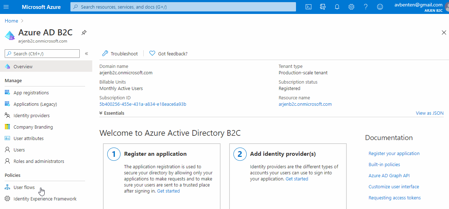Select Identity providers menu item
449x209 pixels.
pos(31,115)
